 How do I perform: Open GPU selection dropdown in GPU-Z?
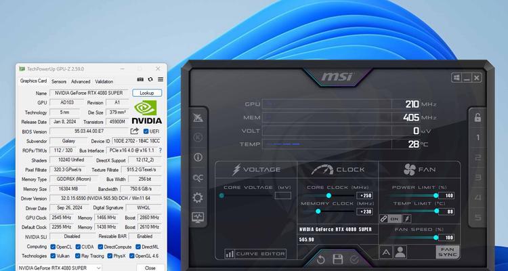click(60, 268)
